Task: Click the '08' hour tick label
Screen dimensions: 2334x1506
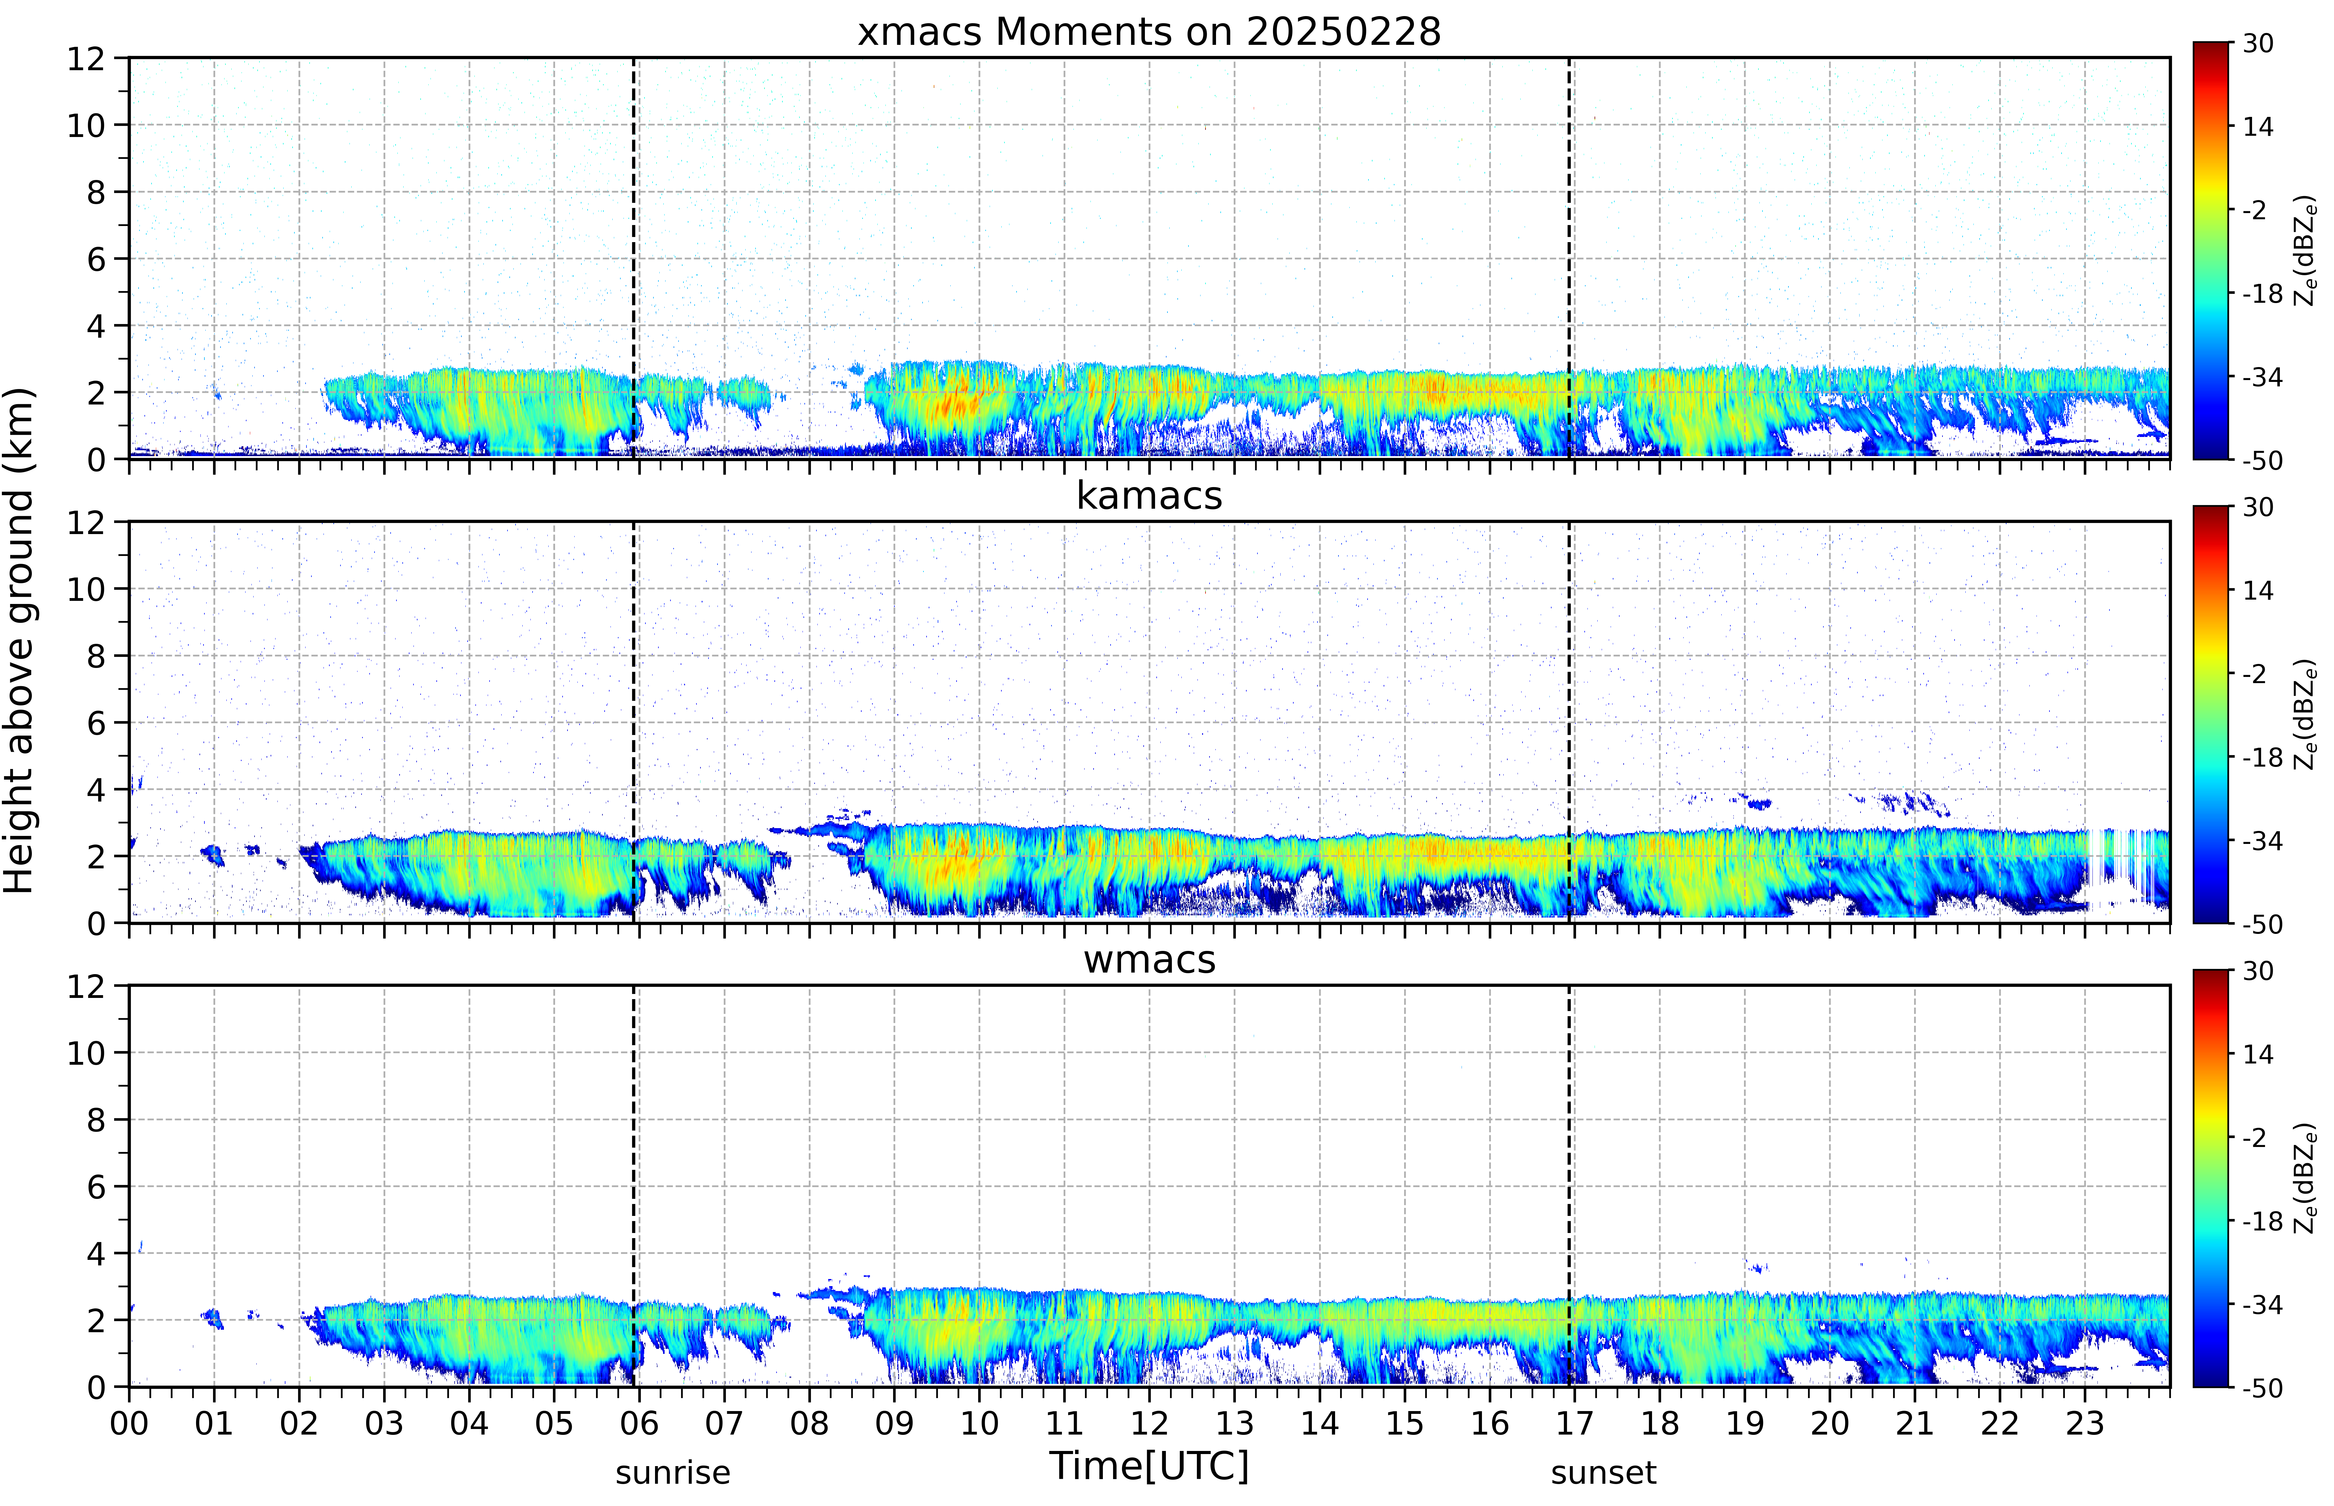Action: (810, 1424)
